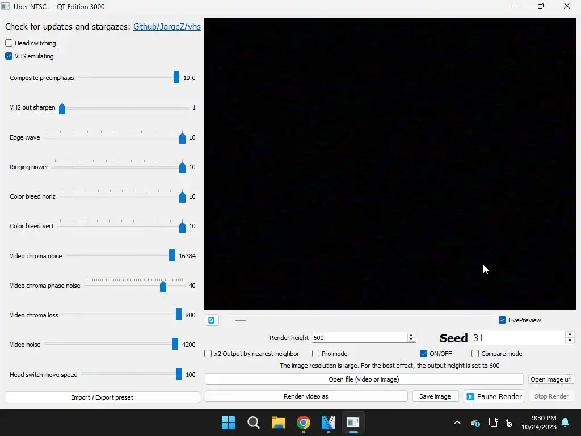Viewport: 581px width, 436px height.
Task: Launch File Explorer from the taskbar
Action: [278, 422]
